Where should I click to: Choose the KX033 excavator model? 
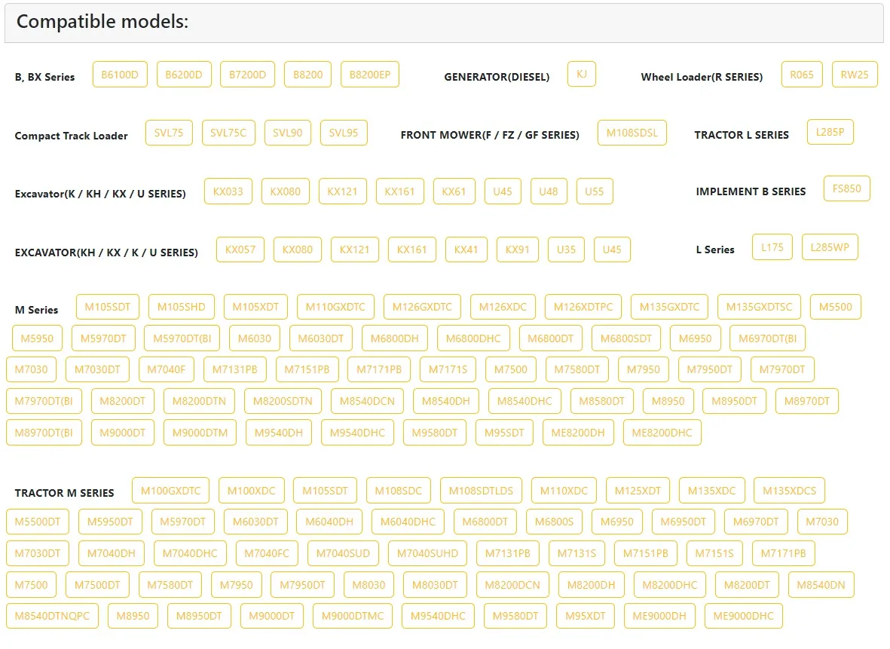point(228,191)
